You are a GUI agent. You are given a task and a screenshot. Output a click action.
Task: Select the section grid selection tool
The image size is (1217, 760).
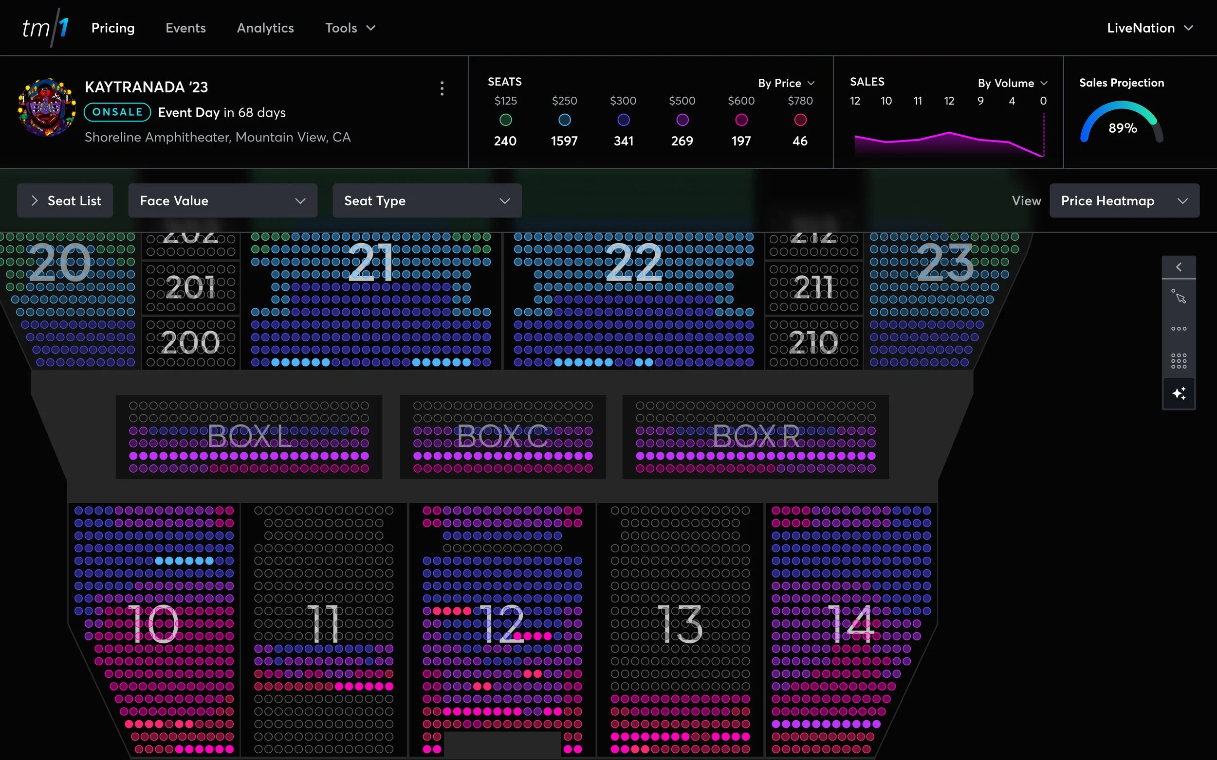point(1178,360)
